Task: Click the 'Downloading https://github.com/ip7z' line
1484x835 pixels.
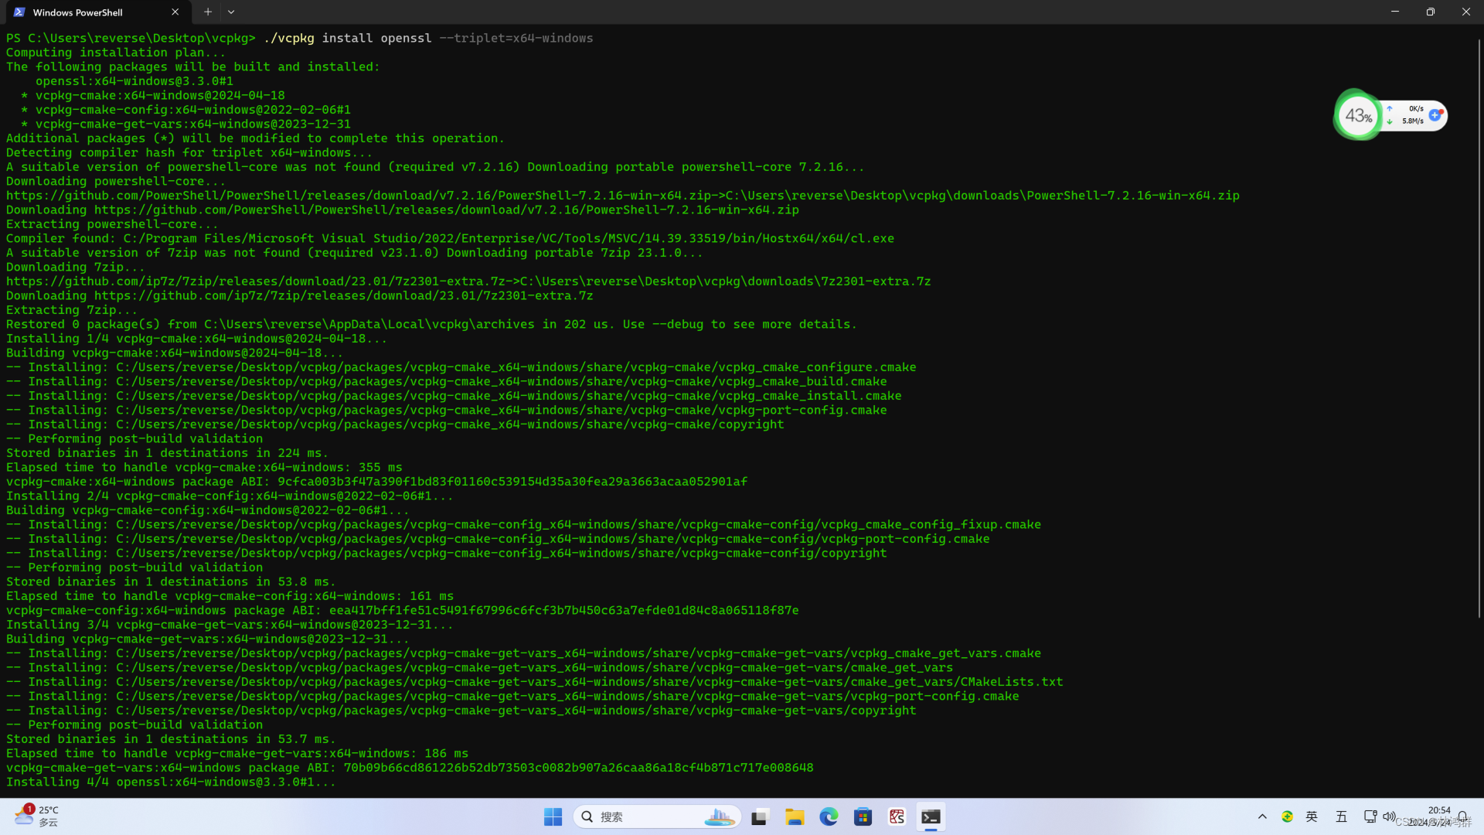Action: (x=300, y=296)
